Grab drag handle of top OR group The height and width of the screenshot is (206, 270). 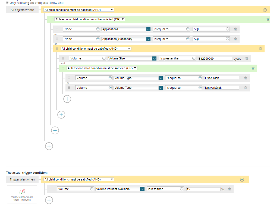point(51,19)
